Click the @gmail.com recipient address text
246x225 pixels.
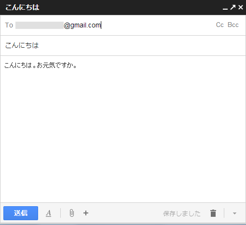click(x=82, y=25)
